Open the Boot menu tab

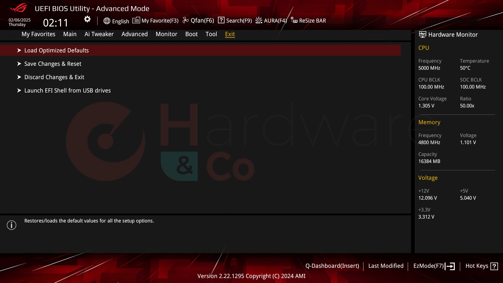point(192,34)
